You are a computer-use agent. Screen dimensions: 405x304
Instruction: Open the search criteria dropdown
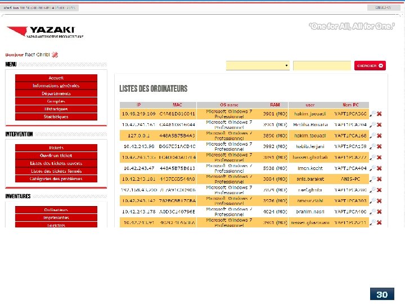coord(258,65)
